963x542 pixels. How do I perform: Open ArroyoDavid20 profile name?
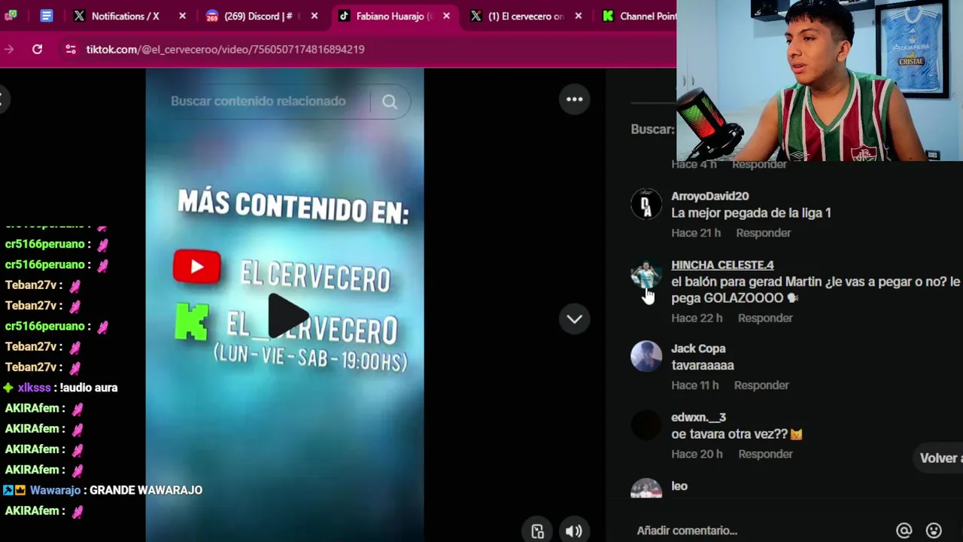point(709,196)
